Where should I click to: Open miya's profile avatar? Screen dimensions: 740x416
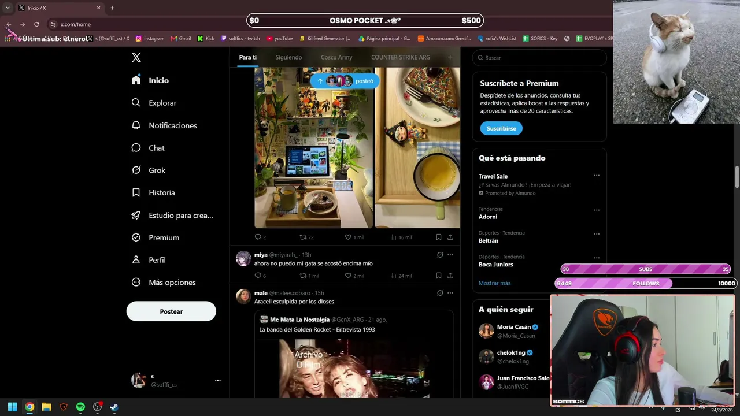click(243, 258)
